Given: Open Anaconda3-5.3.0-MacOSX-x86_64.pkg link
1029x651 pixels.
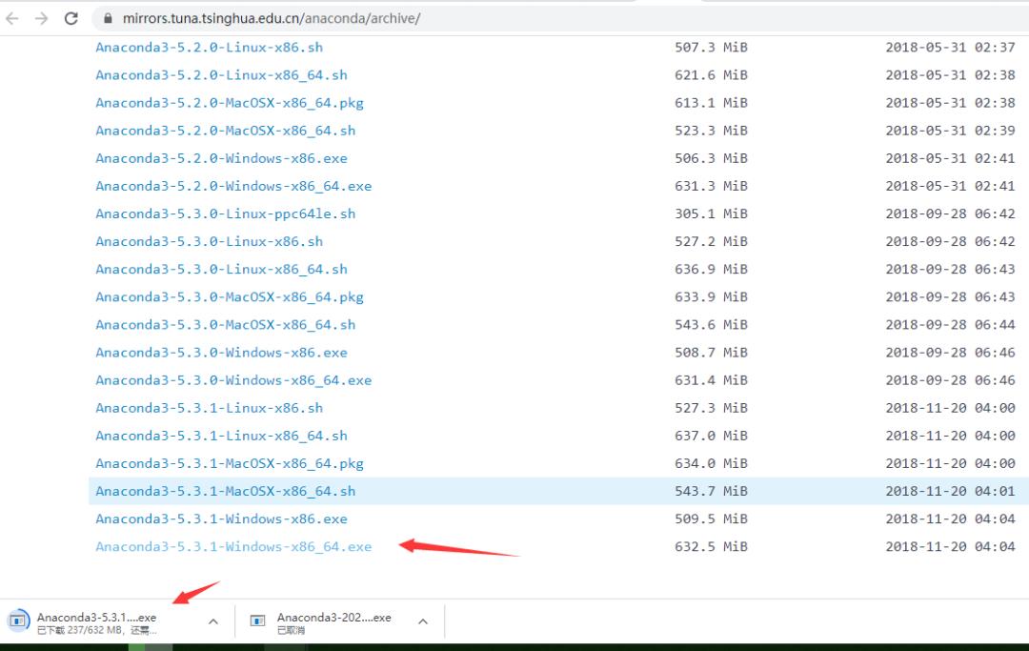Looking at the screenshot, I should [x=230, y=297].
